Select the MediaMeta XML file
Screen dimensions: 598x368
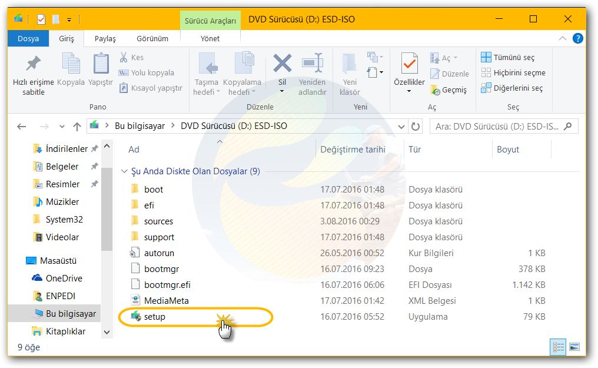(x=167, y=301)
